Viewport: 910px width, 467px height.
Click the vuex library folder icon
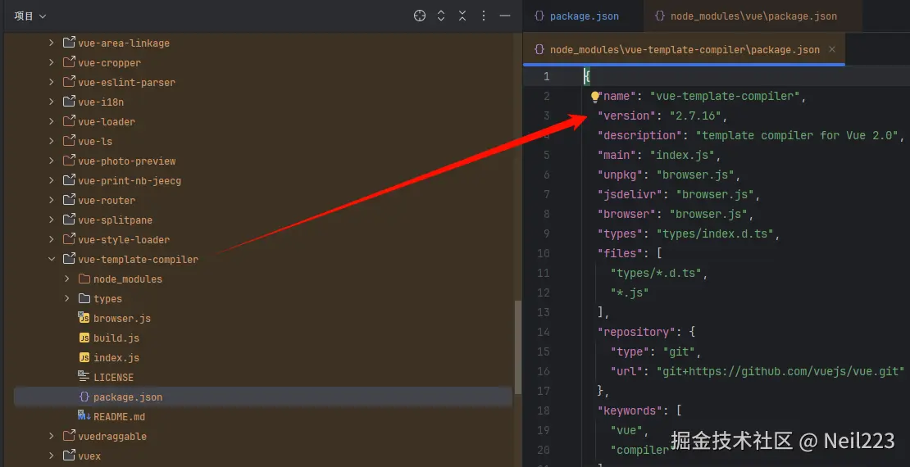[x=69, y=456]
